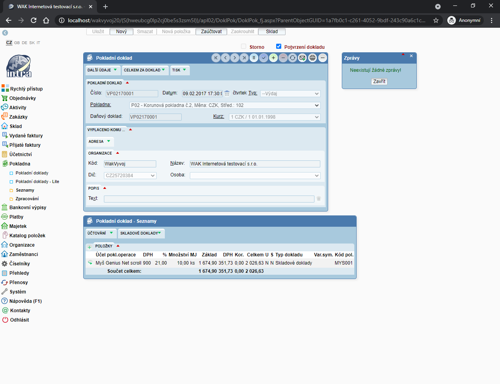Open the Bankovní výpisy menu item

click(28, 208)
